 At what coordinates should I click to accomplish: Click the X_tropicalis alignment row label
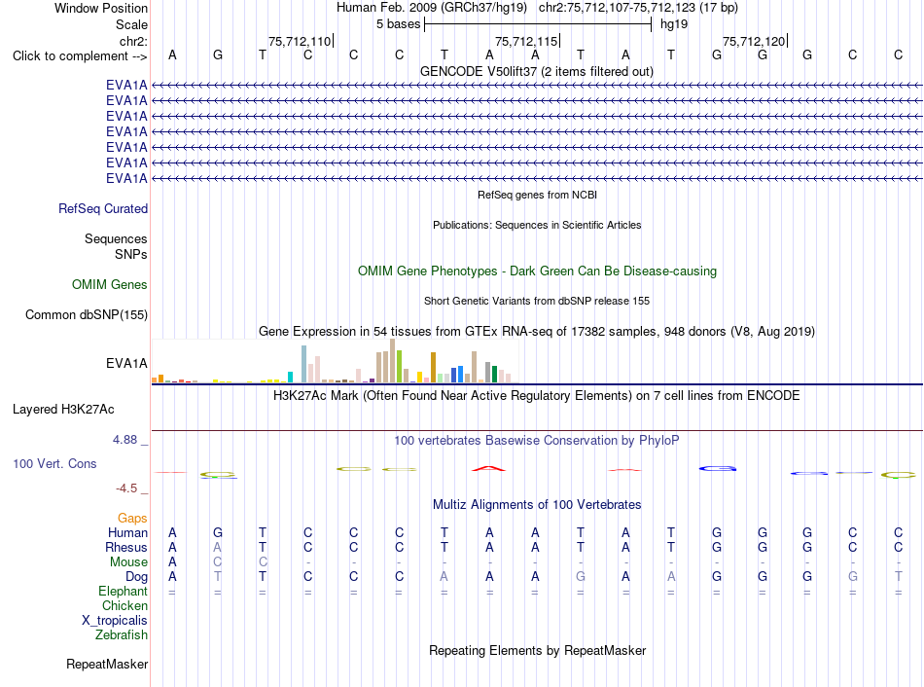click(115, 621)
